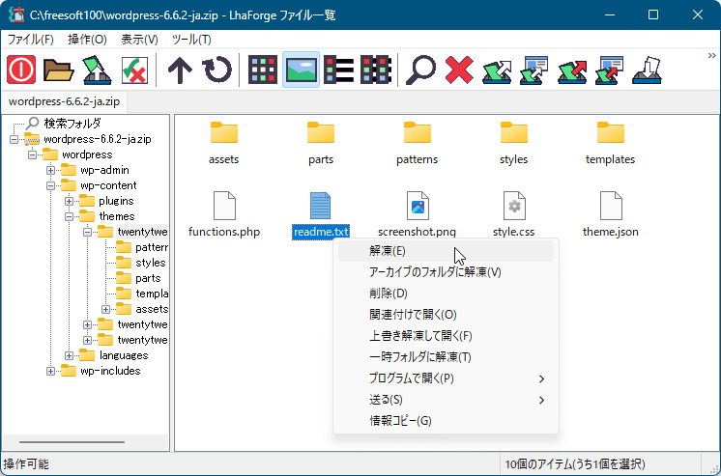Expand the wp-admin tree node
The width and height of the screenshot is (721, 476).
click(x=50, y=171)
